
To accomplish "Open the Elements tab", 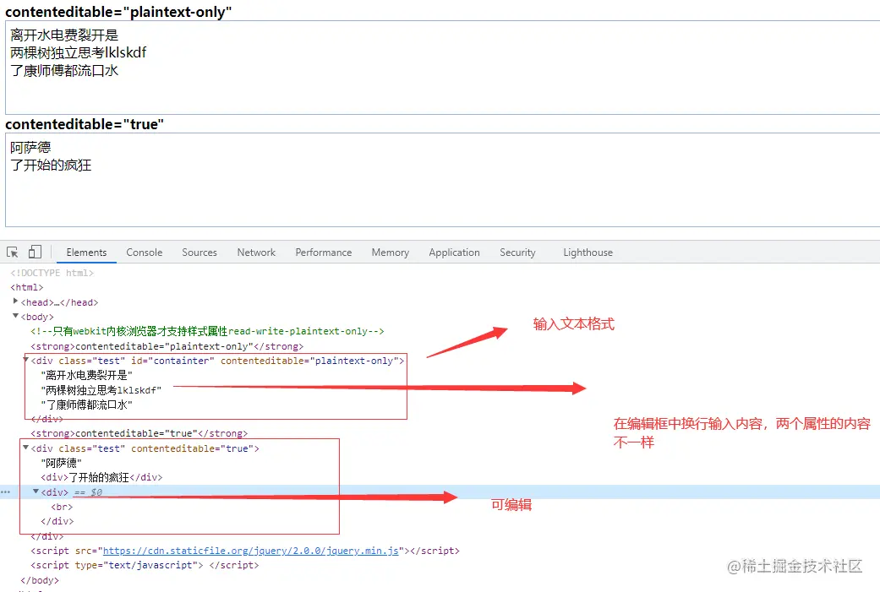I will pyautogui.click(x=86, y=253).
